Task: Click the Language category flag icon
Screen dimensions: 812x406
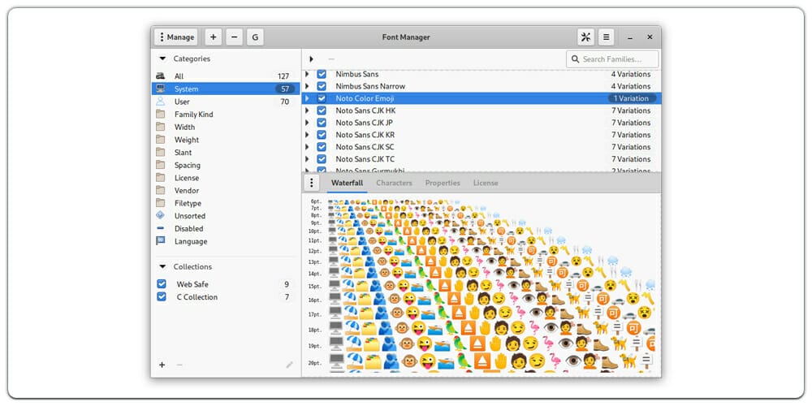Action: click(161, 241)
